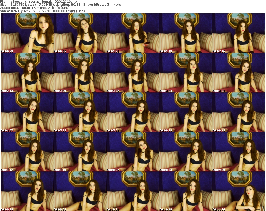Viewport: 266px width, 211px height.
Task: Open the thumbnail stamped 00:07:12
Action: tap(27, 152)
